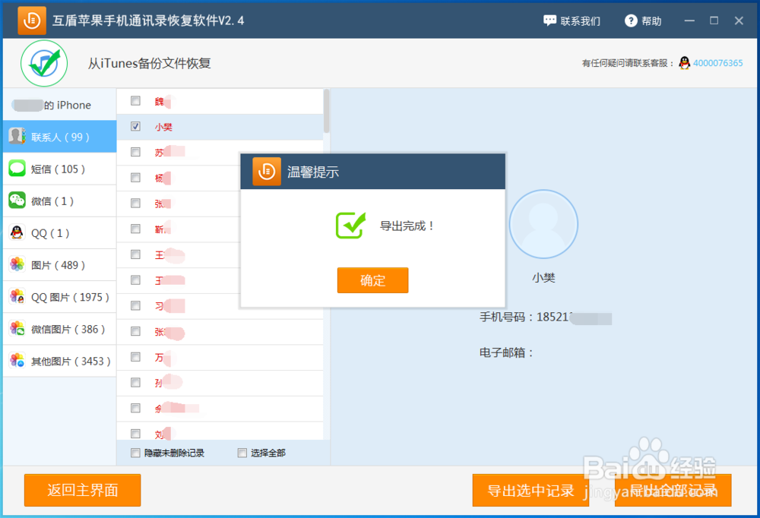Click the 图片 photos flower icon
This screenshot has height=518, width=760.
coord(17,264)
